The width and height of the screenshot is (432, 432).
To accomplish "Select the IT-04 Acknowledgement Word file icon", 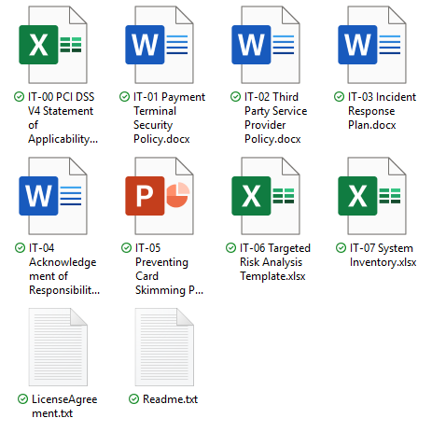I will 53,196.
